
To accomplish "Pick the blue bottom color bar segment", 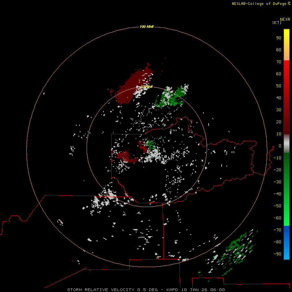I will tap(286, 243).
